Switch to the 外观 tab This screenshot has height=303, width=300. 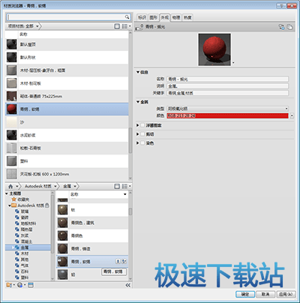click(x=165, y=17)
